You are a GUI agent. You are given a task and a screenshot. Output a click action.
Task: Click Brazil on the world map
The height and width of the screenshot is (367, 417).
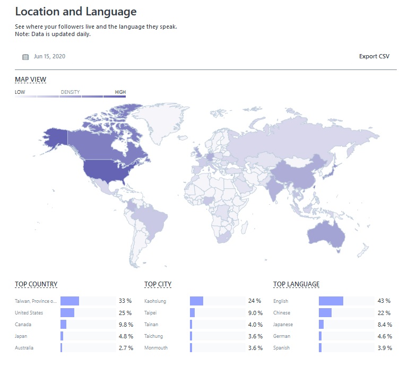pyautogui.click(x=149, y=217)
